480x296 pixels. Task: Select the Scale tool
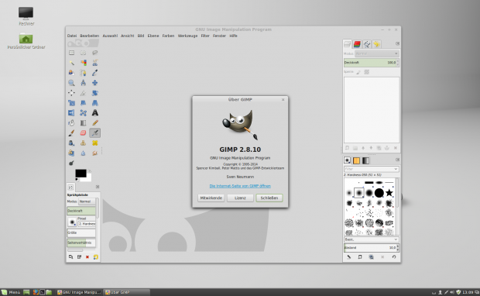(71, 103)
